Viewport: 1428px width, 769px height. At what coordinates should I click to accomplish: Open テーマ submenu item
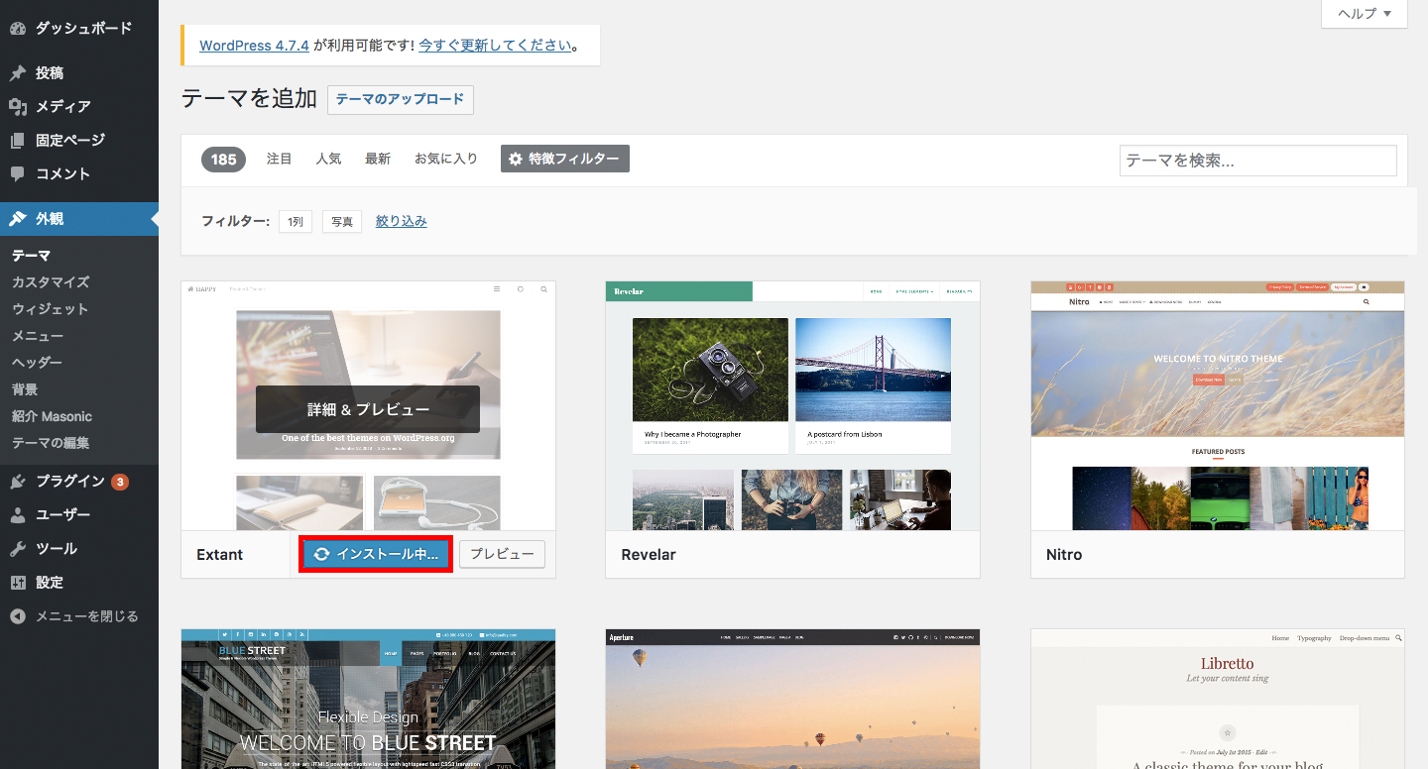(31, 256)
